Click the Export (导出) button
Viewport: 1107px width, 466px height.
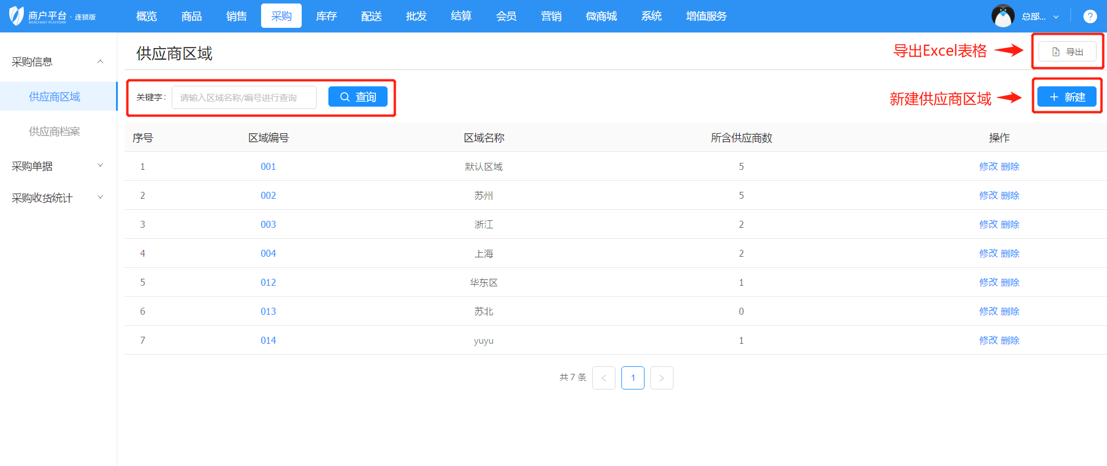pos(1067,52)
